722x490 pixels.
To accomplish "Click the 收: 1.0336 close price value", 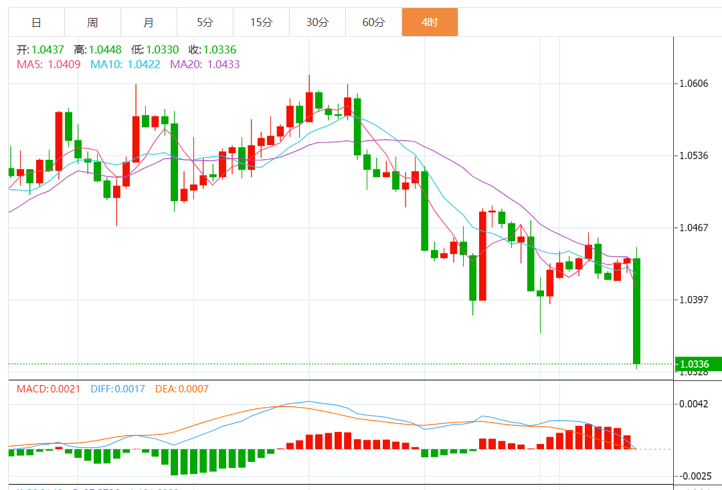I will click(212, 49).
